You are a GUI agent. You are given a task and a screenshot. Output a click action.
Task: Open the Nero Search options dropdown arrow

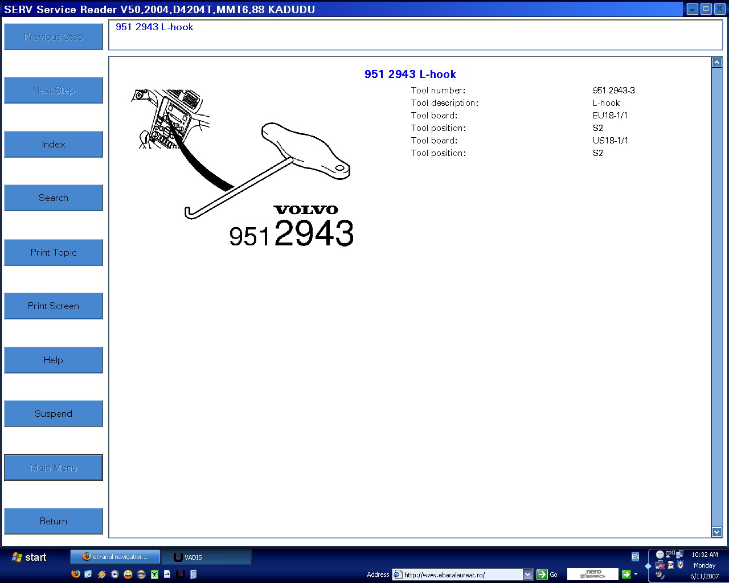[x=636, y=574]
